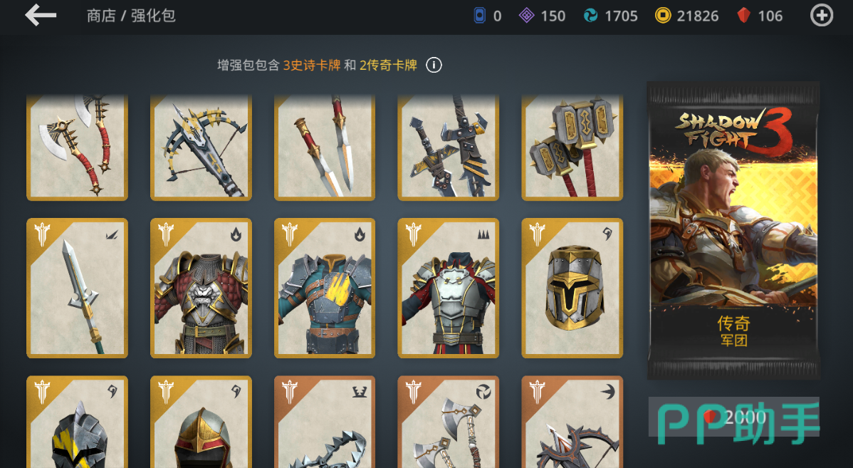
Task: Click the 商店 breadcrumb link
Action: point(101,16)
